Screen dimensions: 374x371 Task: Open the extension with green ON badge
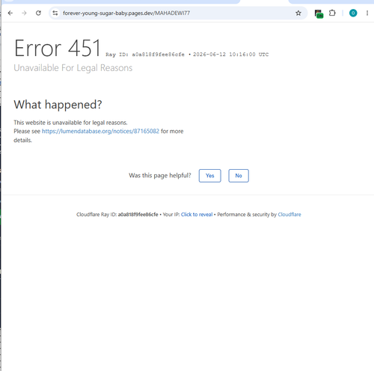click(x=319, y=13)
